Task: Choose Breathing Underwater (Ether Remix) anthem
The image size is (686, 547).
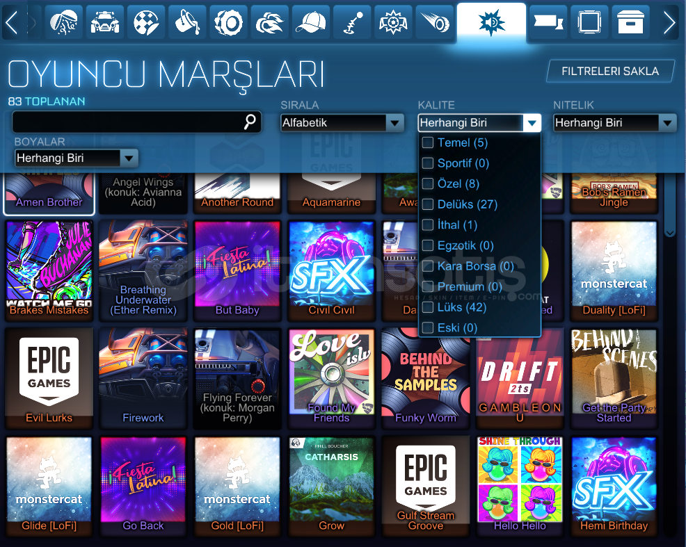Action: [143, 270]
